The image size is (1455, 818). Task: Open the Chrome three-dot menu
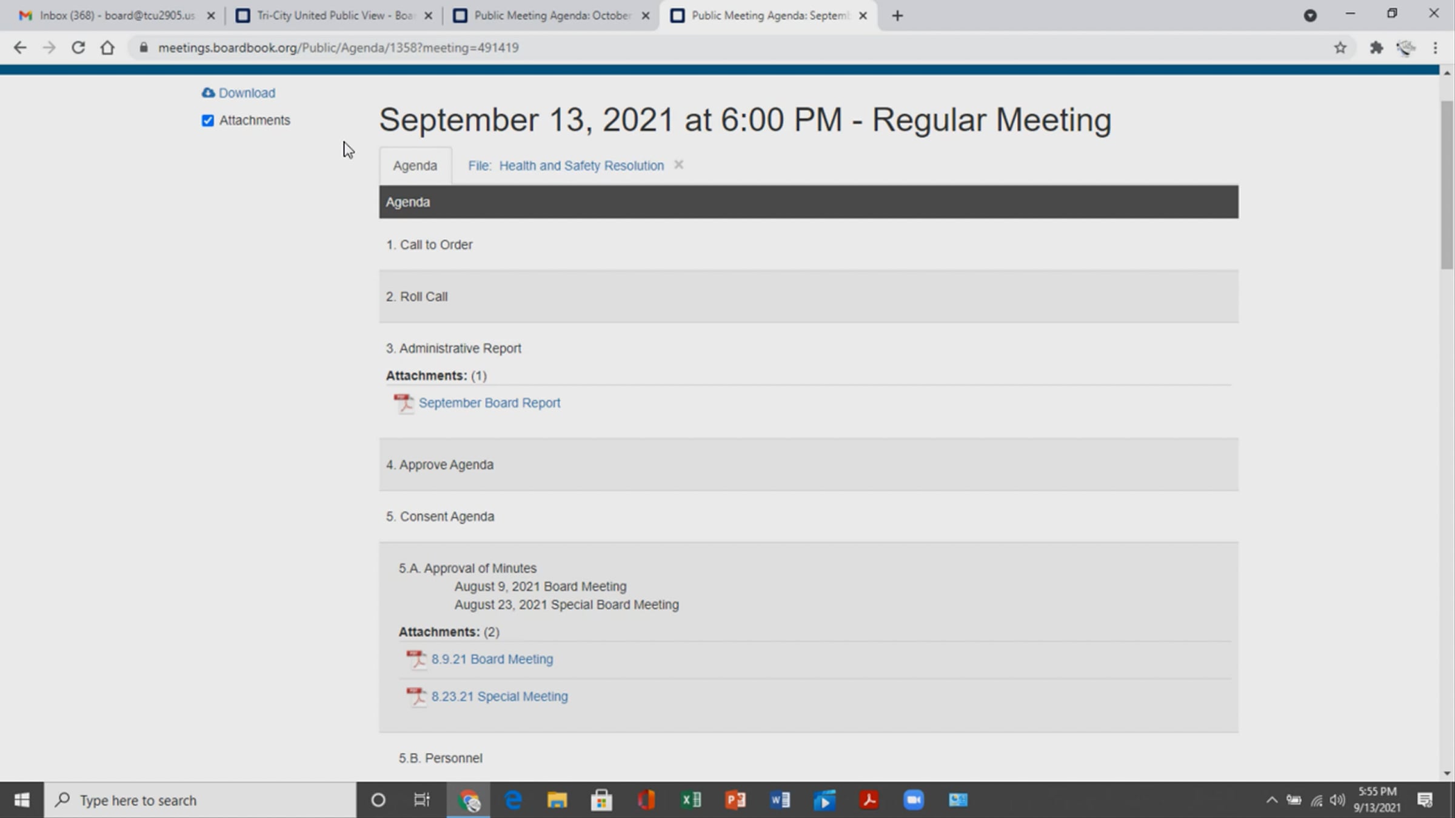[x=1435, y=47]
